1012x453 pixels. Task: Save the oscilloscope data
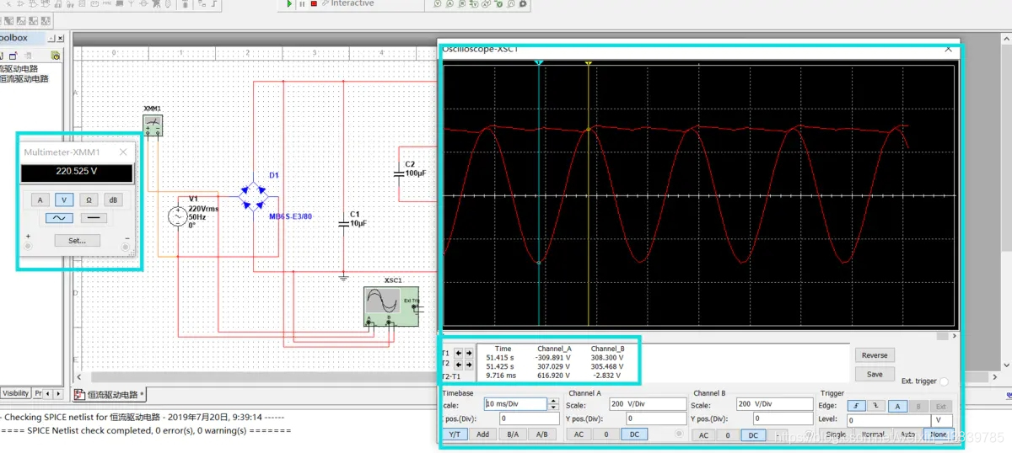pos(875,374)
